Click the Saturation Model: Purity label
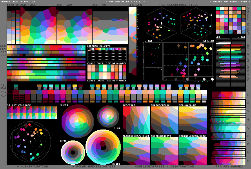The image size is (251, 169). click(x=229, y=2)
